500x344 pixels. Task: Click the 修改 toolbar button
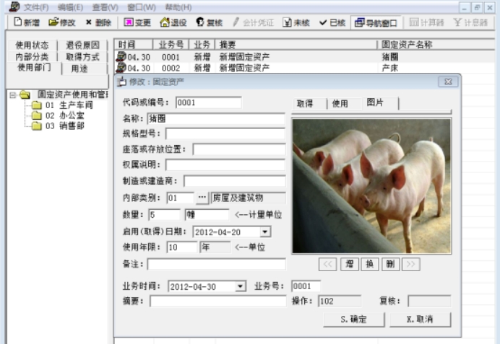point(62,22)
